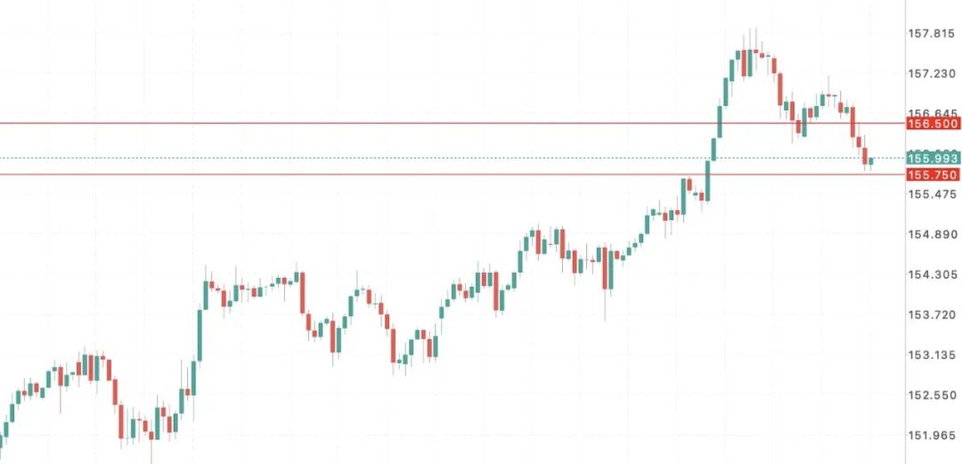Click the 154.305 price axis label

[931, 274]
